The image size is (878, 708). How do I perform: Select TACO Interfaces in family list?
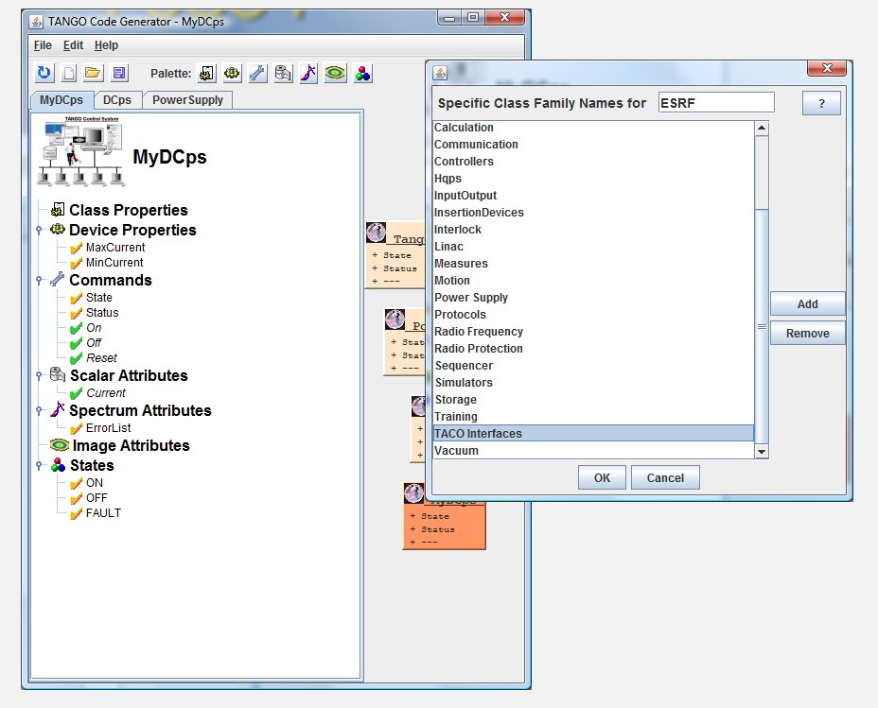click(x=593, y=434)
